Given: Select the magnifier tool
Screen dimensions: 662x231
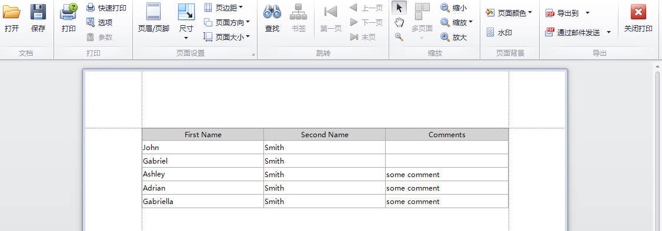Looking at the screenshot, I should 399,36.
